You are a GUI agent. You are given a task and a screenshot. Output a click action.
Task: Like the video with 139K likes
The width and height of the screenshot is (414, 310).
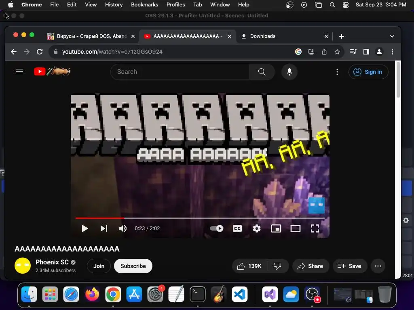point(249,266)
